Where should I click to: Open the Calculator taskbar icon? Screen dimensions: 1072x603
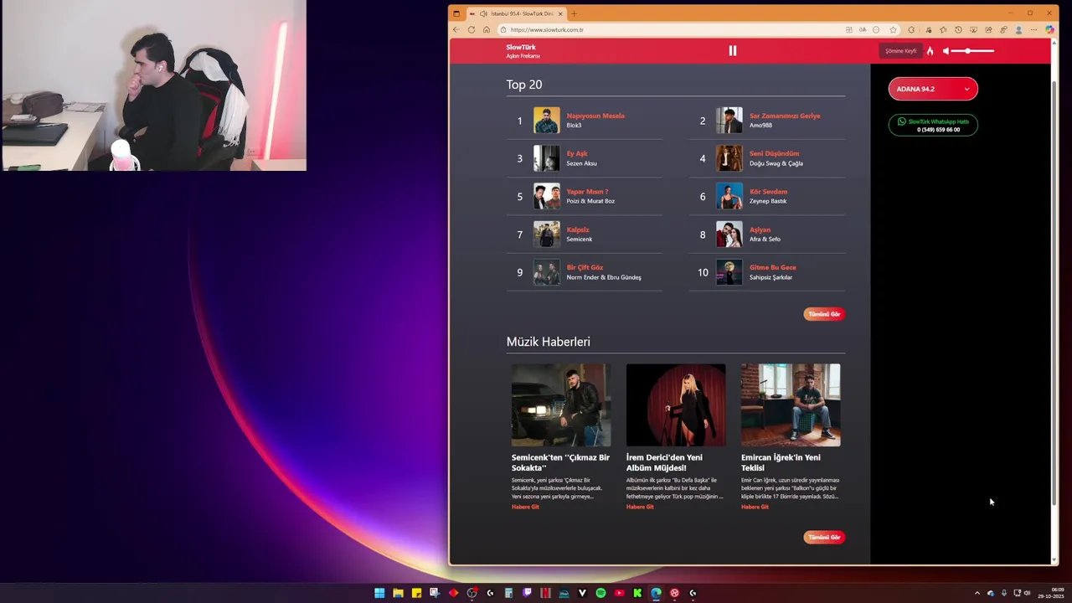tap(508, 593)
